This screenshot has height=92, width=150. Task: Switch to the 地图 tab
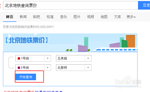coord(104,17)
